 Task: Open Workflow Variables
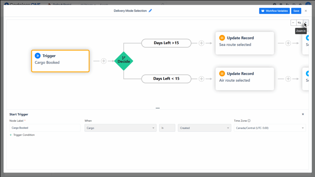(274, 11)
